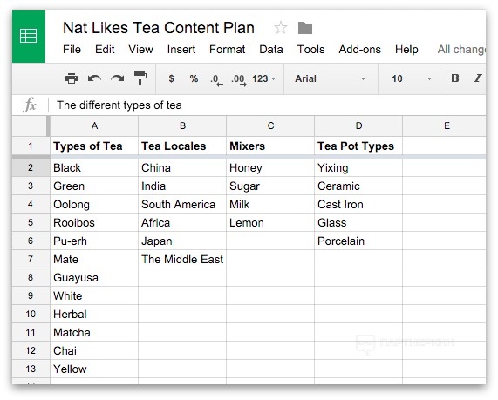Viewport: 498px width, 400px height.
Task: Redo the last action
Action: [117, 78]
